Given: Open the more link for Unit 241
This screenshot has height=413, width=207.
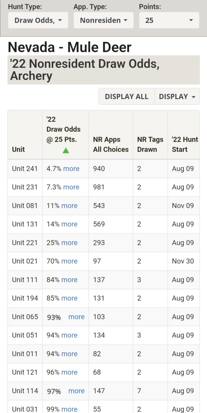Looking at the screenshot, I should click(71, 169).
